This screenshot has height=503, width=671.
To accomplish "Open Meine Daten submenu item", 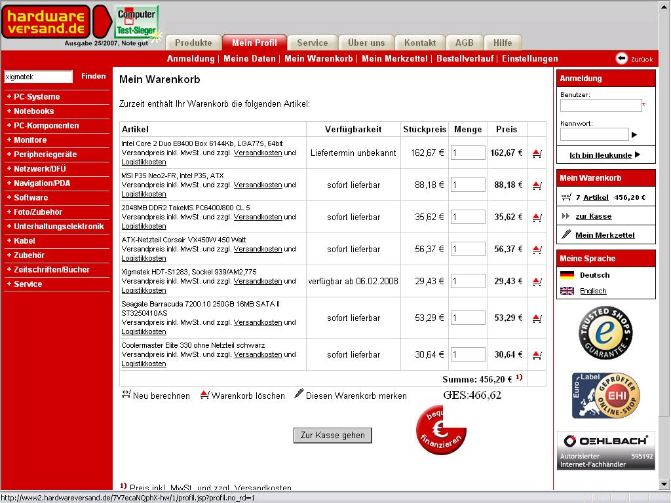I will pos(250,58).
